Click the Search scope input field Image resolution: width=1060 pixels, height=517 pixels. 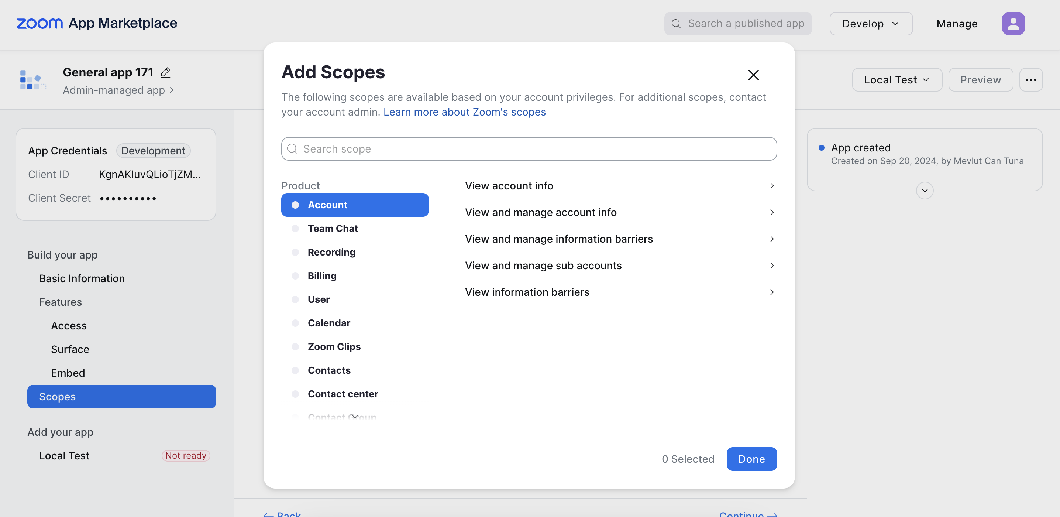pyautogui.click(x=529, y=149)
